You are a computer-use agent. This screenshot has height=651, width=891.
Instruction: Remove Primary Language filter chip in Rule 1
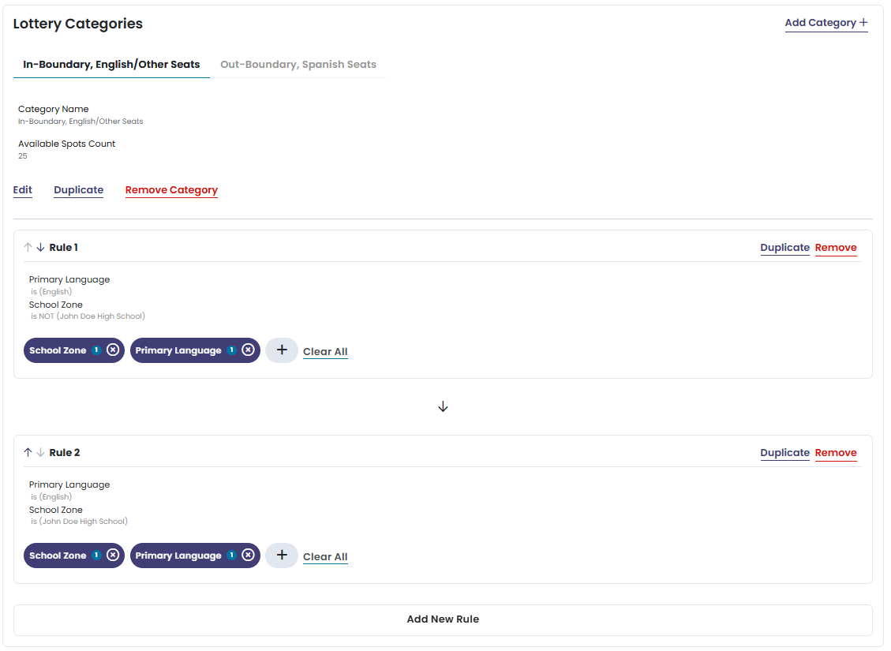(248, 350)
